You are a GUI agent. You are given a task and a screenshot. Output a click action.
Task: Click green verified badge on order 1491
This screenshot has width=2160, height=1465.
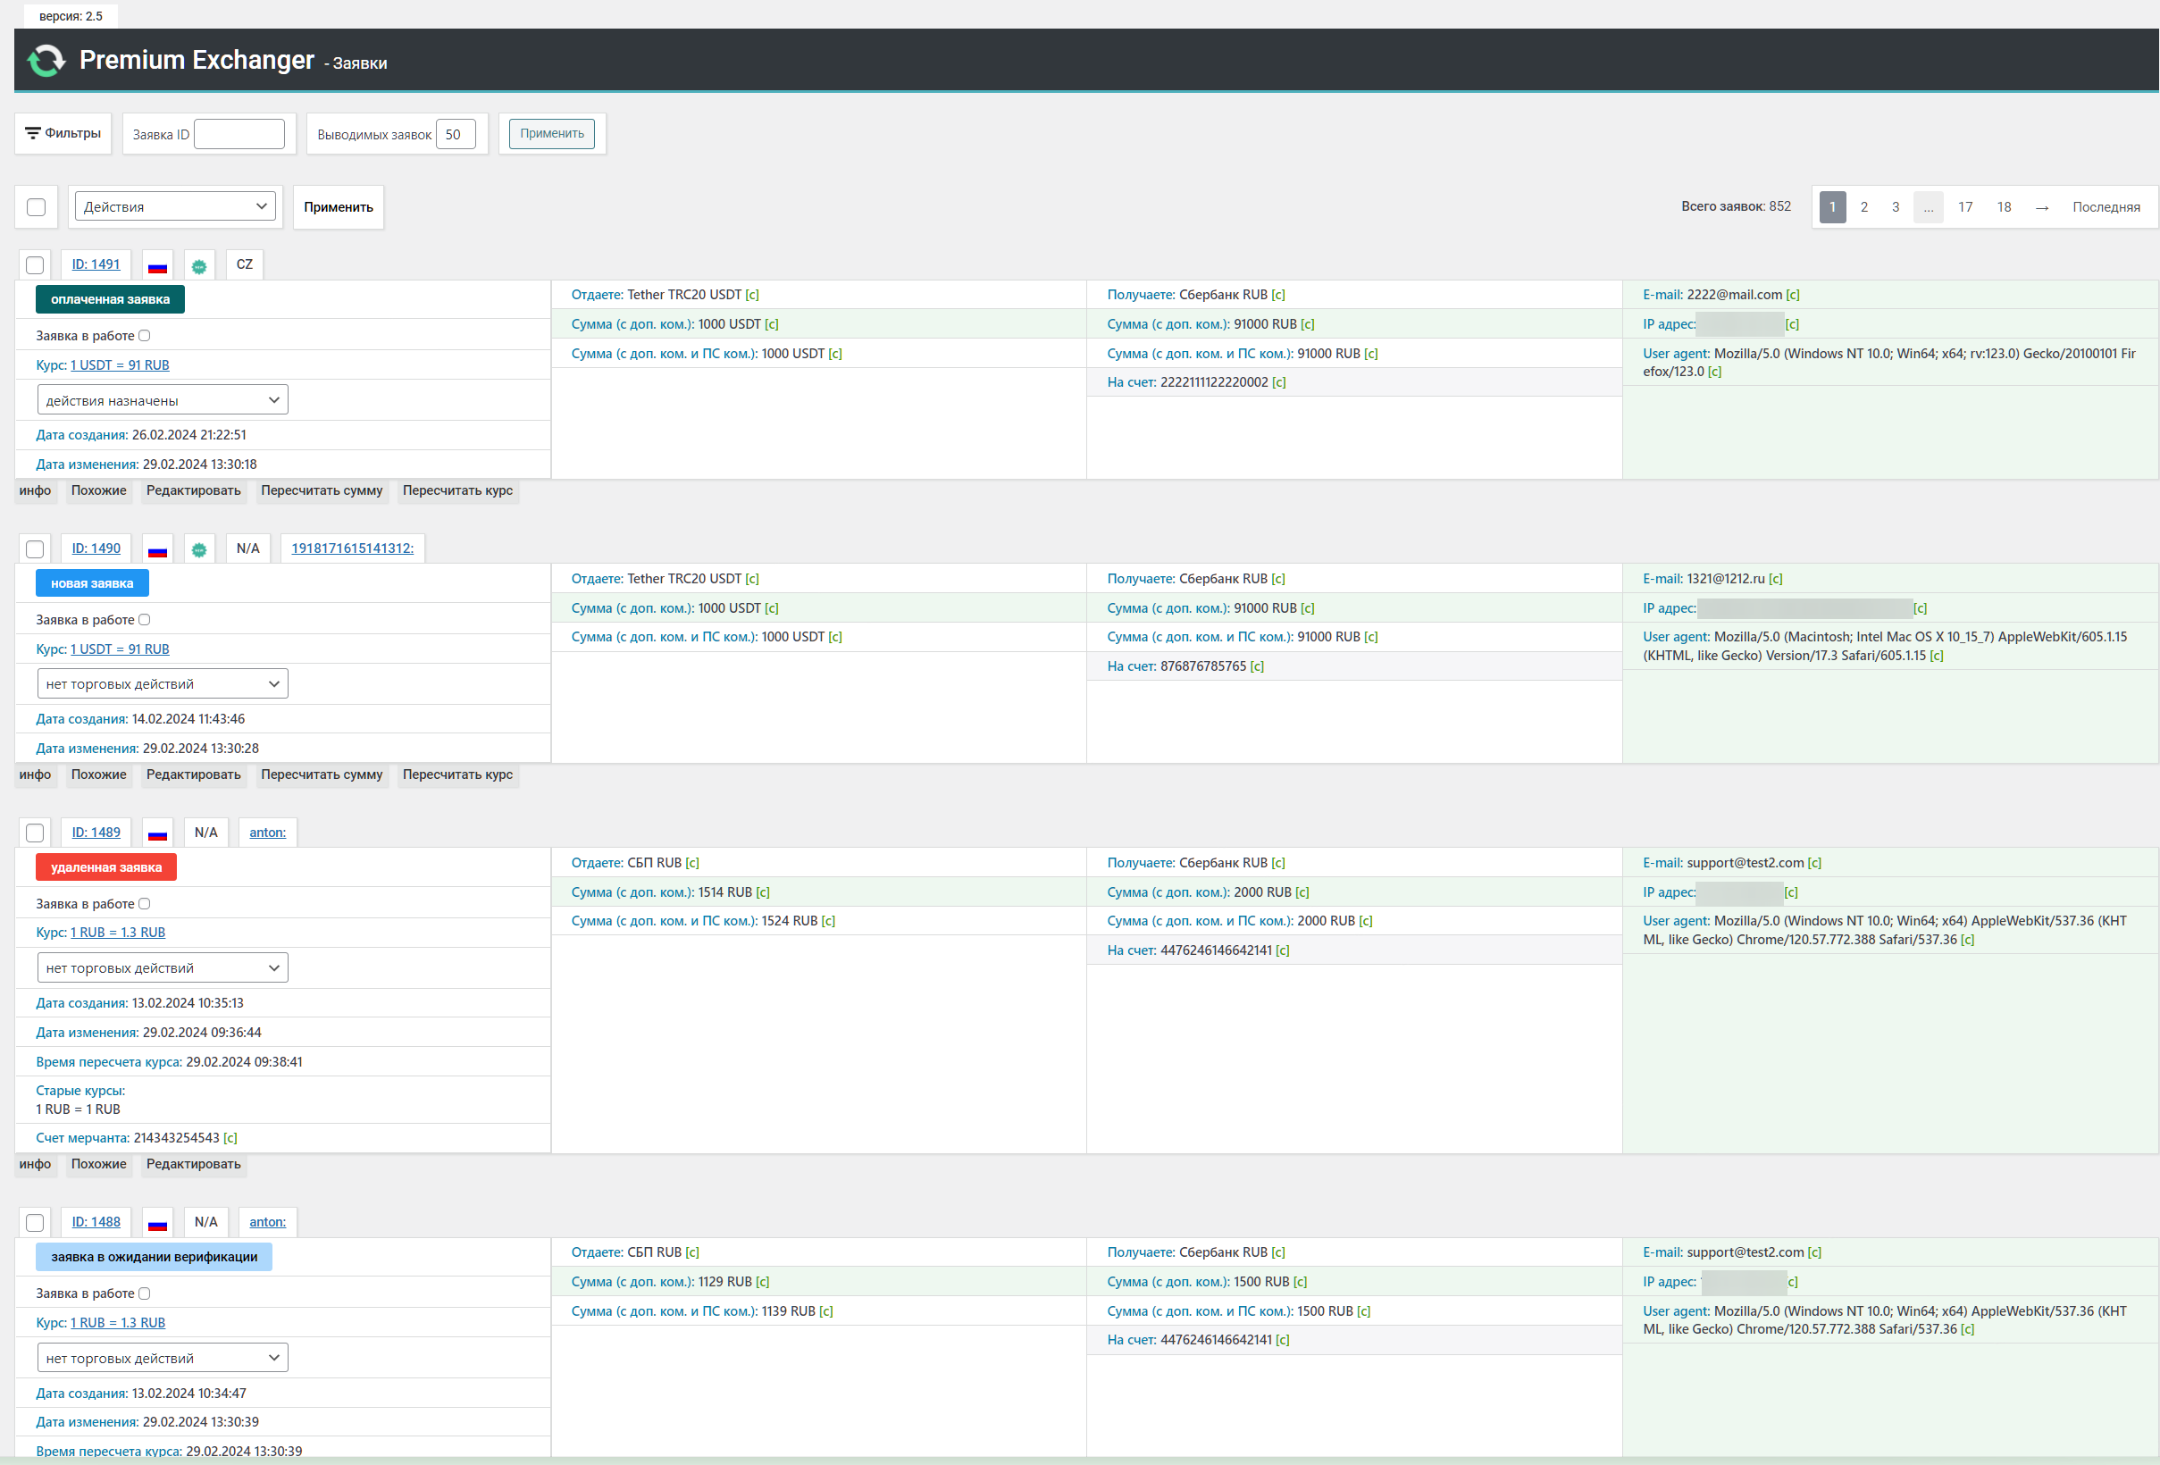[x=199, y=266]
